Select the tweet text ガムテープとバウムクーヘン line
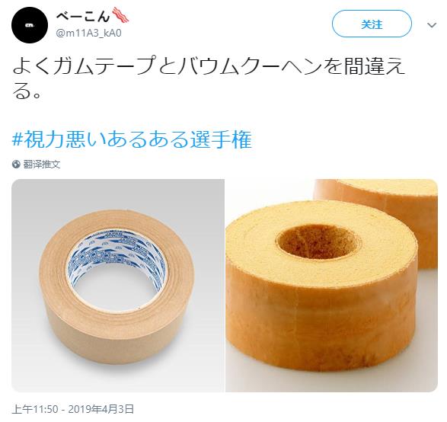 coord(209,66)
